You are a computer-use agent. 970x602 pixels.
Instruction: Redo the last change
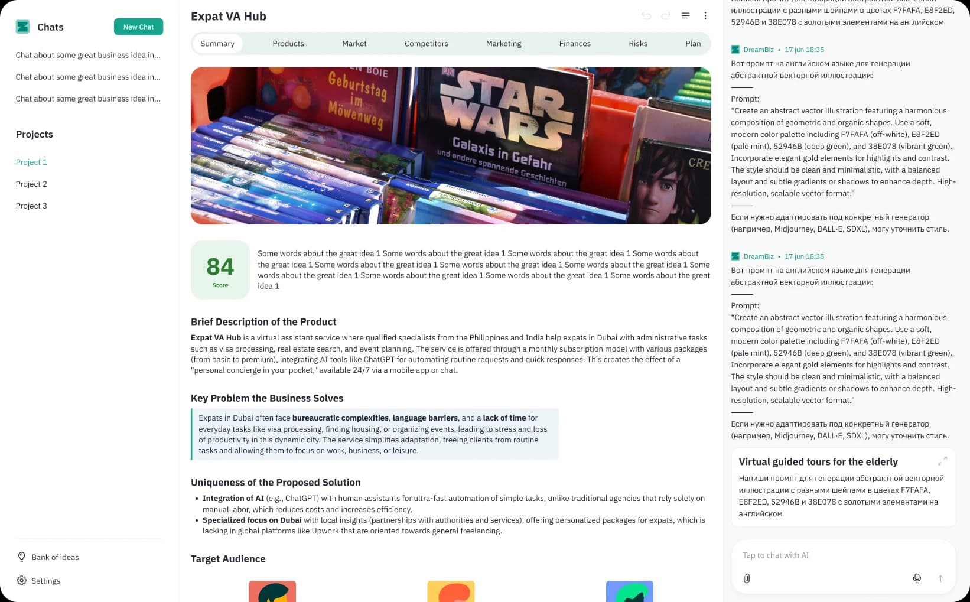pos(666,16)
